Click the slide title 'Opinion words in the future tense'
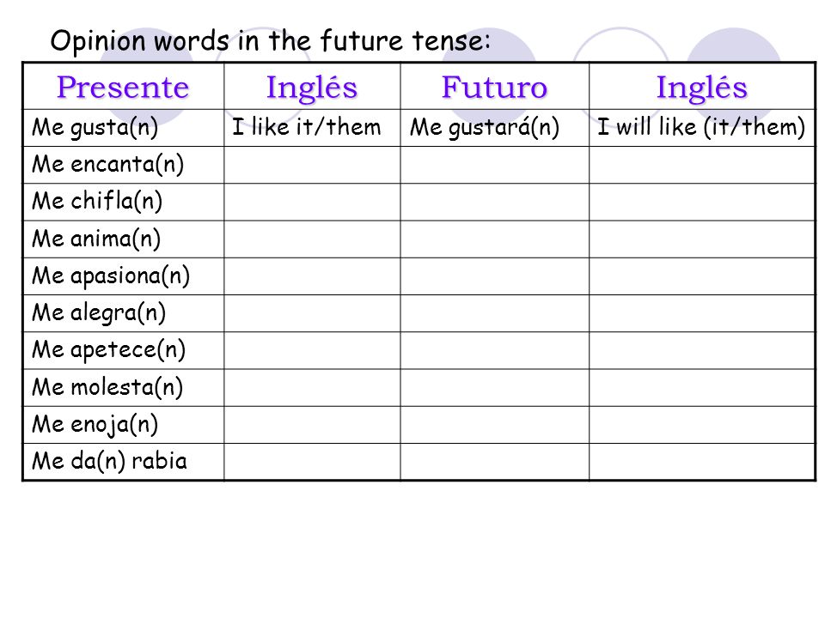This screenshot has width=825, height=618. 271,41
